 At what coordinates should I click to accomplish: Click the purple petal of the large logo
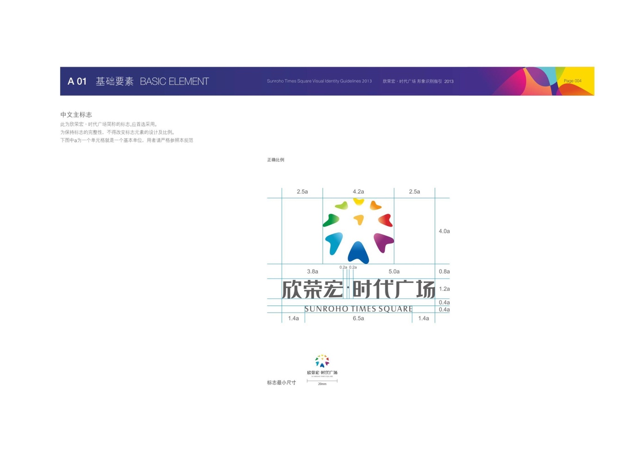point(384,243)
